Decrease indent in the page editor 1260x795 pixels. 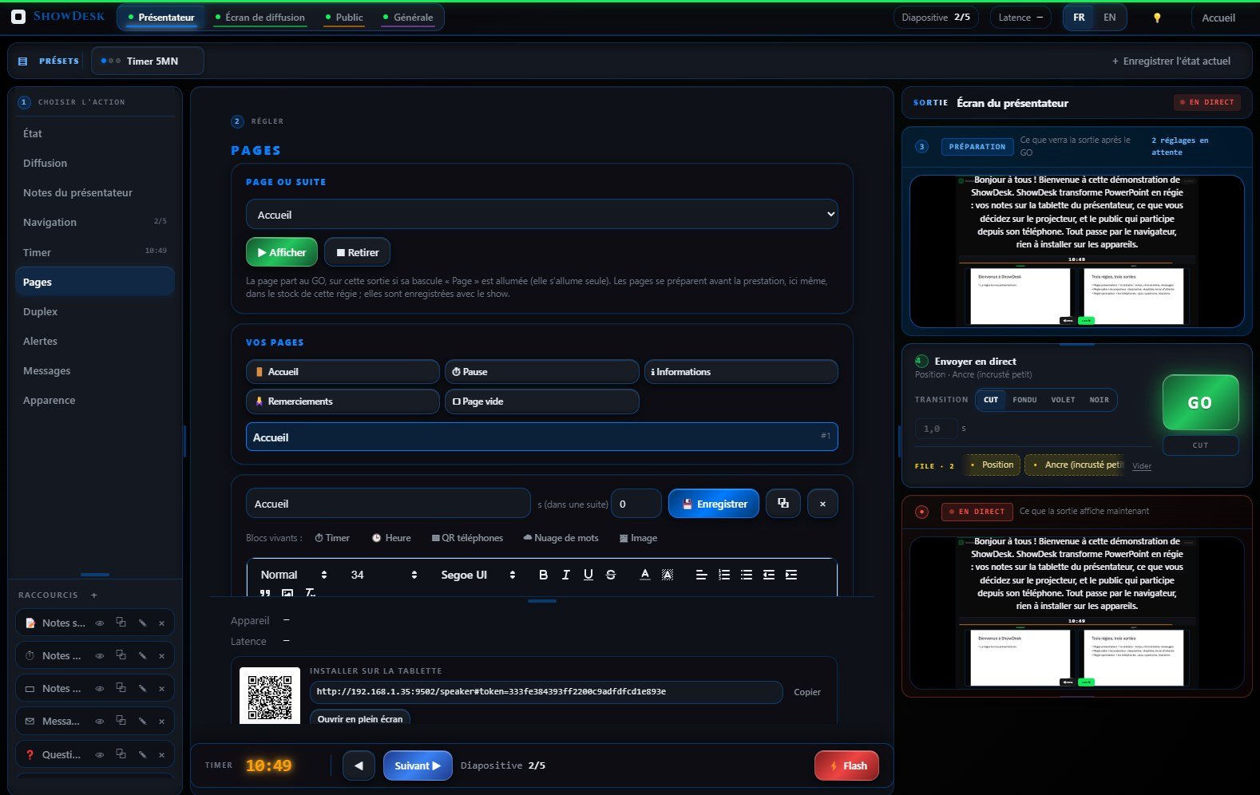pos(769,575)
